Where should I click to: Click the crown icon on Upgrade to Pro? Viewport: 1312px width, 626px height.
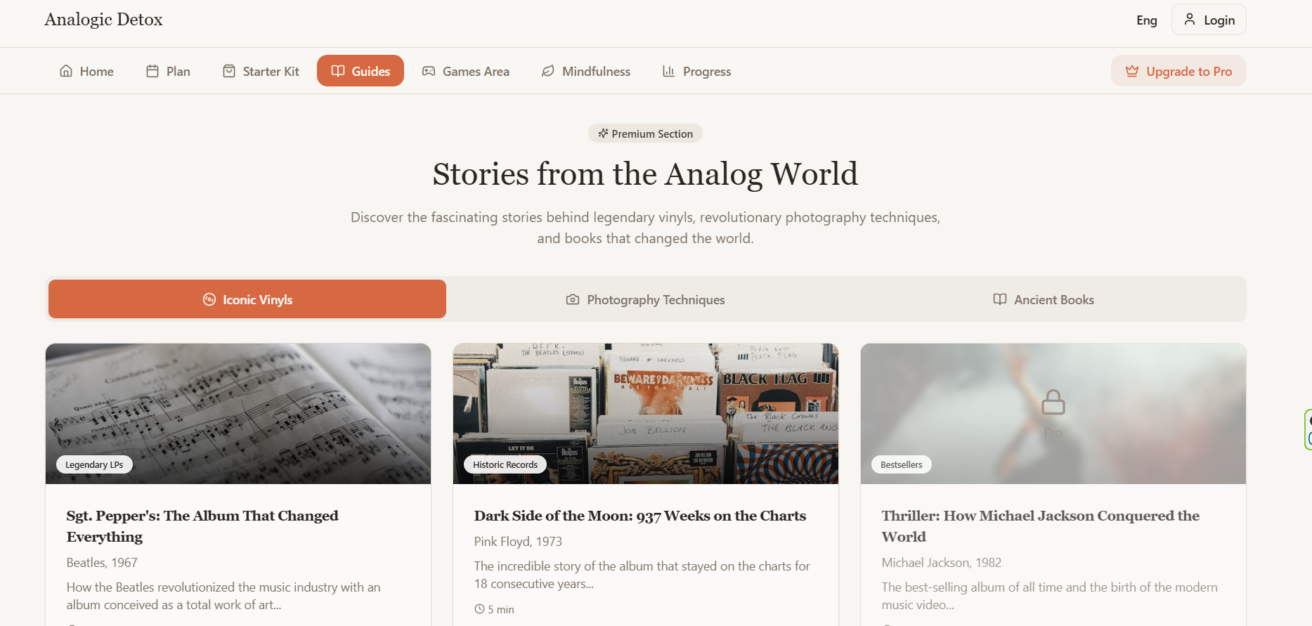point(1132,71)
